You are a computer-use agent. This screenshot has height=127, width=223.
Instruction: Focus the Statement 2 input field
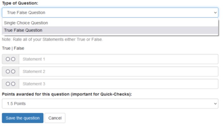pyautogui.click(x=119, y=71)
